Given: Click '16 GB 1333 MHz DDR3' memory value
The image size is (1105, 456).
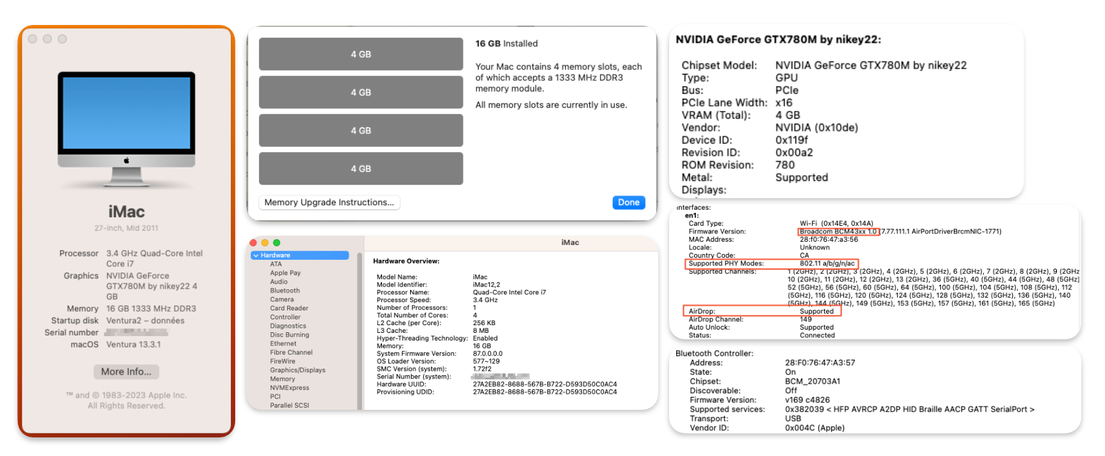Looking at the screenshot, I should pyautogui.click(x=151, y=308).
